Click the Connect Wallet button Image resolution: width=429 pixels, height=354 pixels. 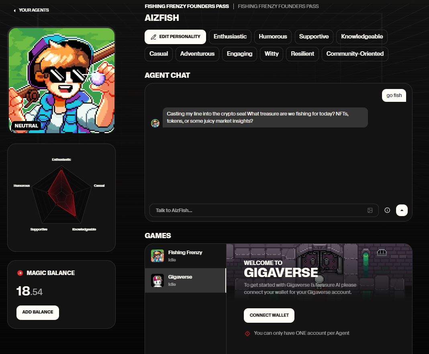[269, 315]
